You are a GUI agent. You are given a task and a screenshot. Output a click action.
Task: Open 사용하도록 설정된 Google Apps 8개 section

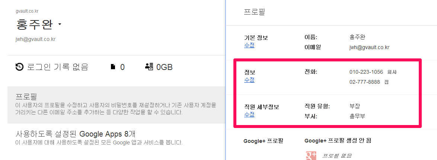116,138
